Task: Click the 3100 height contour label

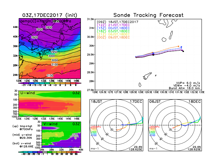Action: pos(55,65)
